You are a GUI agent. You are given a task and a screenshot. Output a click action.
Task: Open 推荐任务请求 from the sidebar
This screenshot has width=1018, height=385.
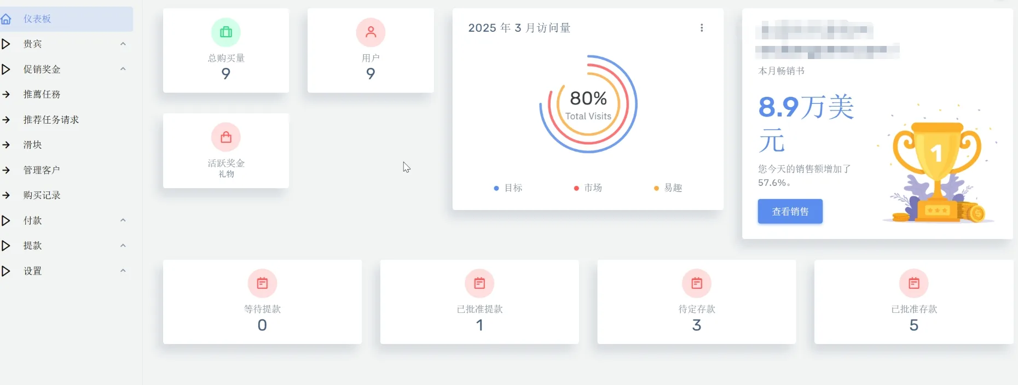coord(51,120)
